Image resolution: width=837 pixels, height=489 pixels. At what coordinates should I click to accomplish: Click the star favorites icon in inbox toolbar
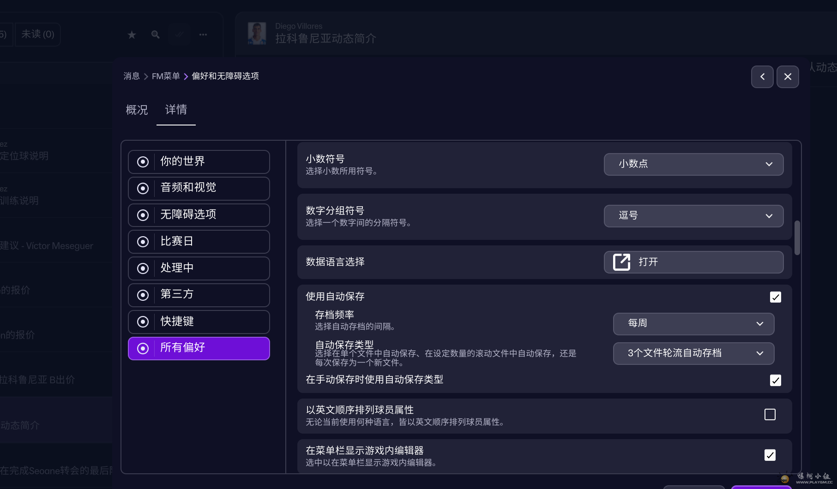pyautogui.click(x=132, y=35)
